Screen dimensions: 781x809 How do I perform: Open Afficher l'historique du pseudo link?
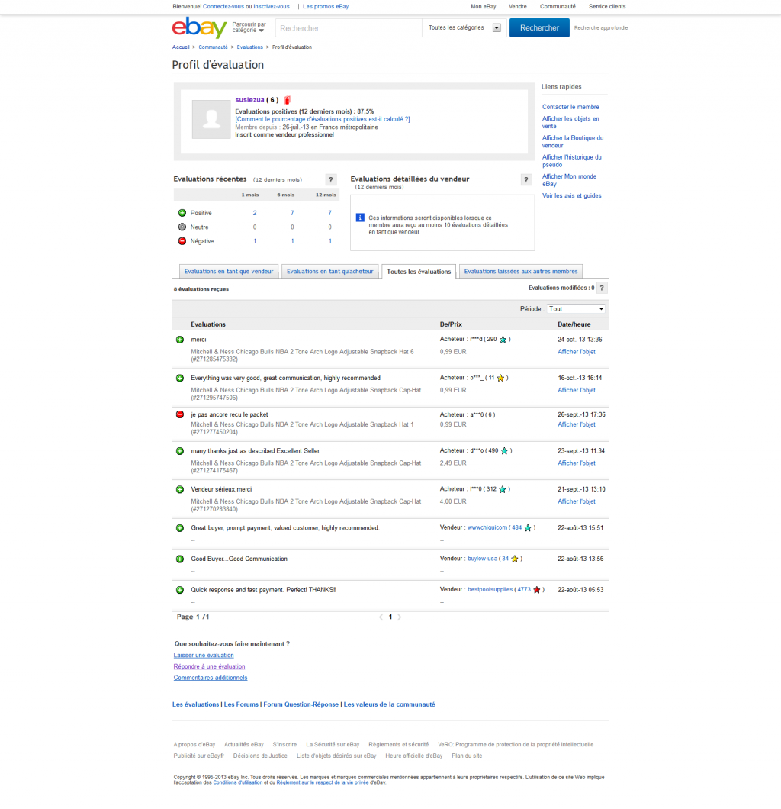tap(572, 161)
